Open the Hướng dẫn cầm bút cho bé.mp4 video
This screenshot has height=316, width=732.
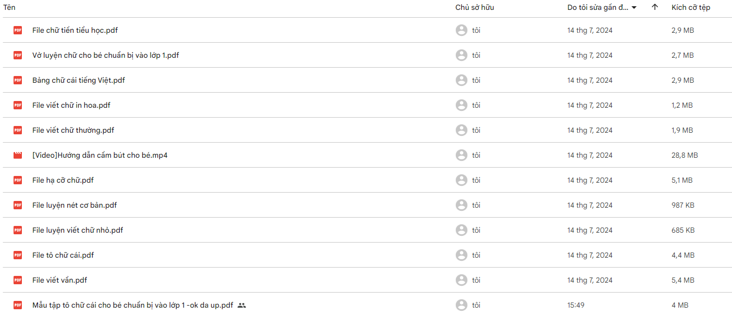100,155
